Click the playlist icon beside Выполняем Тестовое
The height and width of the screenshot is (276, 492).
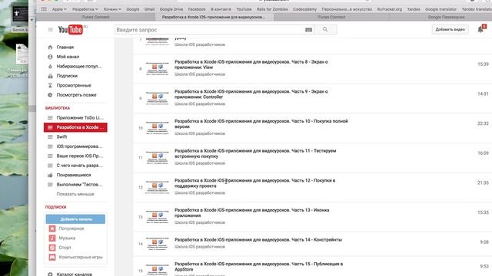[x=50, y=185]
